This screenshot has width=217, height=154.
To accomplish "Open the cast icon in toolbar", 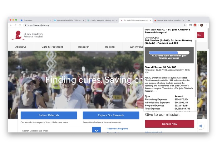I will pyautogui.click(x=190, y=25).
